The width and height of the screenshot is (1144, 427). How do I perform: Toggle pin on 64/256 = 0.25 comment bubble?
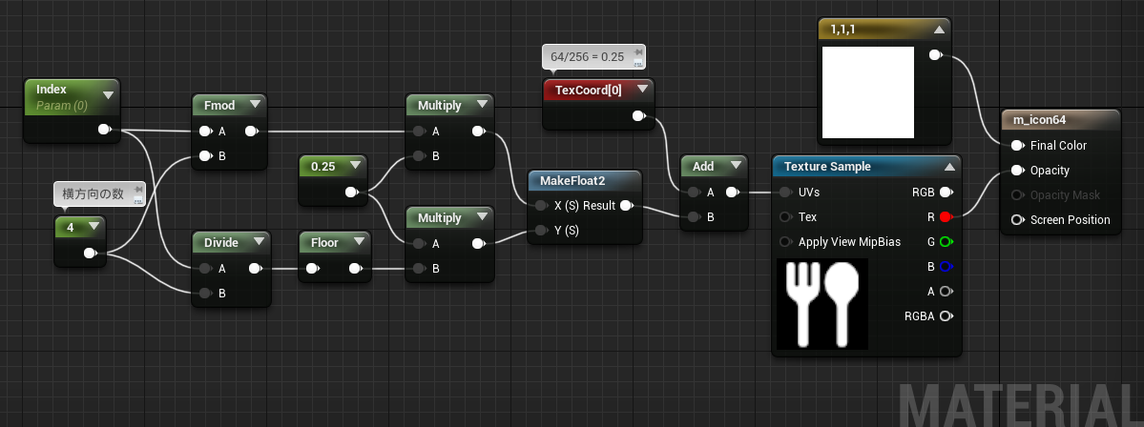point(638,51)
